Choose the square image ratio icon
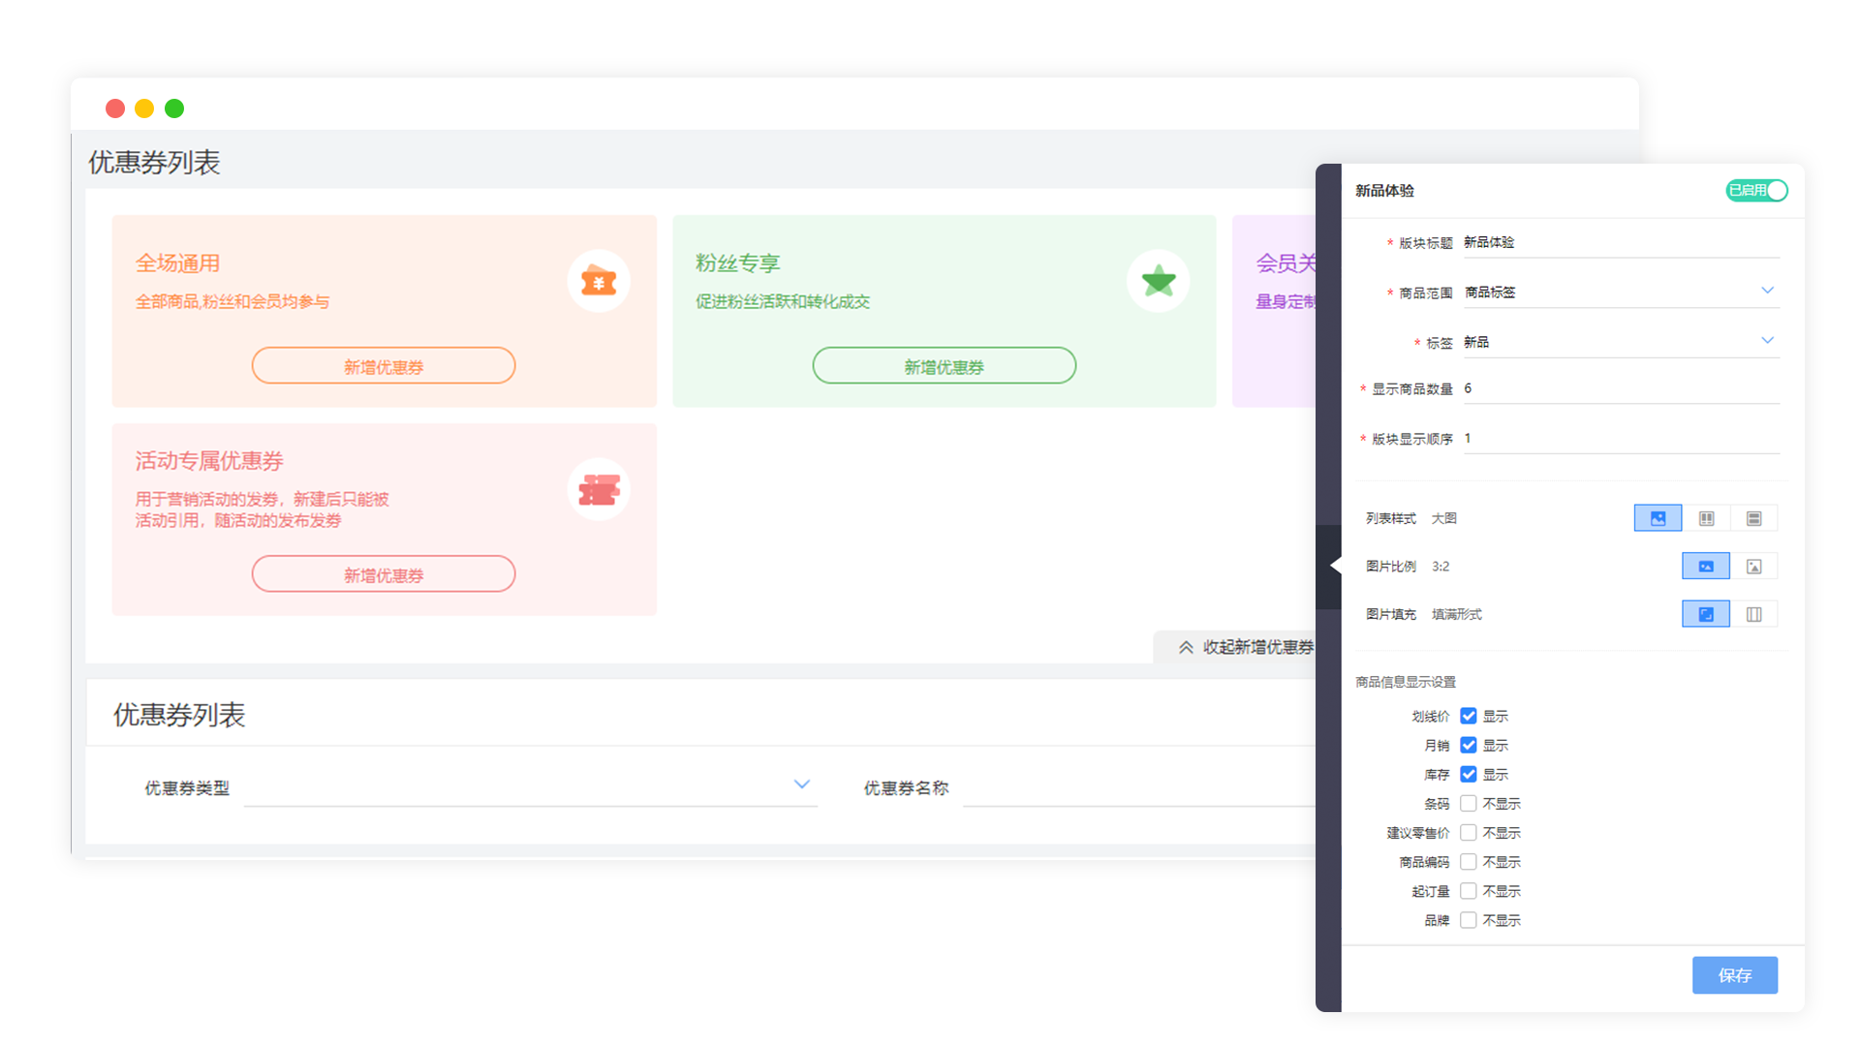Screen dimensions: 1860x1046 point(1753,567)
